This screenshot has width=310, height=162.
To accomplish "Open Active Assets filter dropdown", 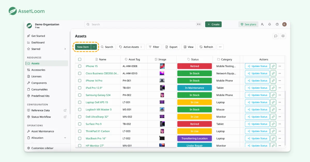I will (x=131, y=47).
